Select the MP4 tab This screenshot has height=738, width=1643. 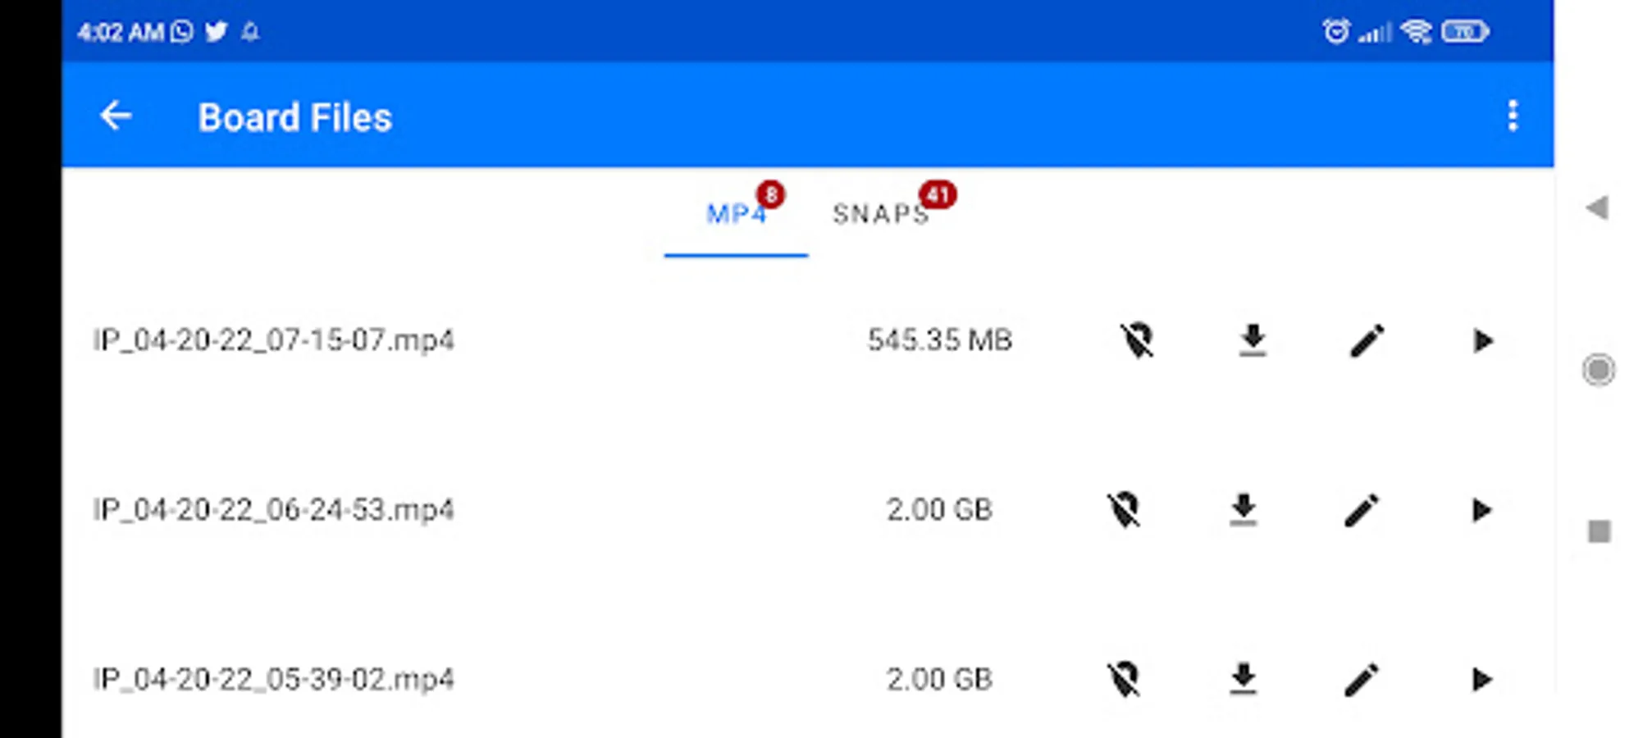pyautogui.click(x=736, y=214)
